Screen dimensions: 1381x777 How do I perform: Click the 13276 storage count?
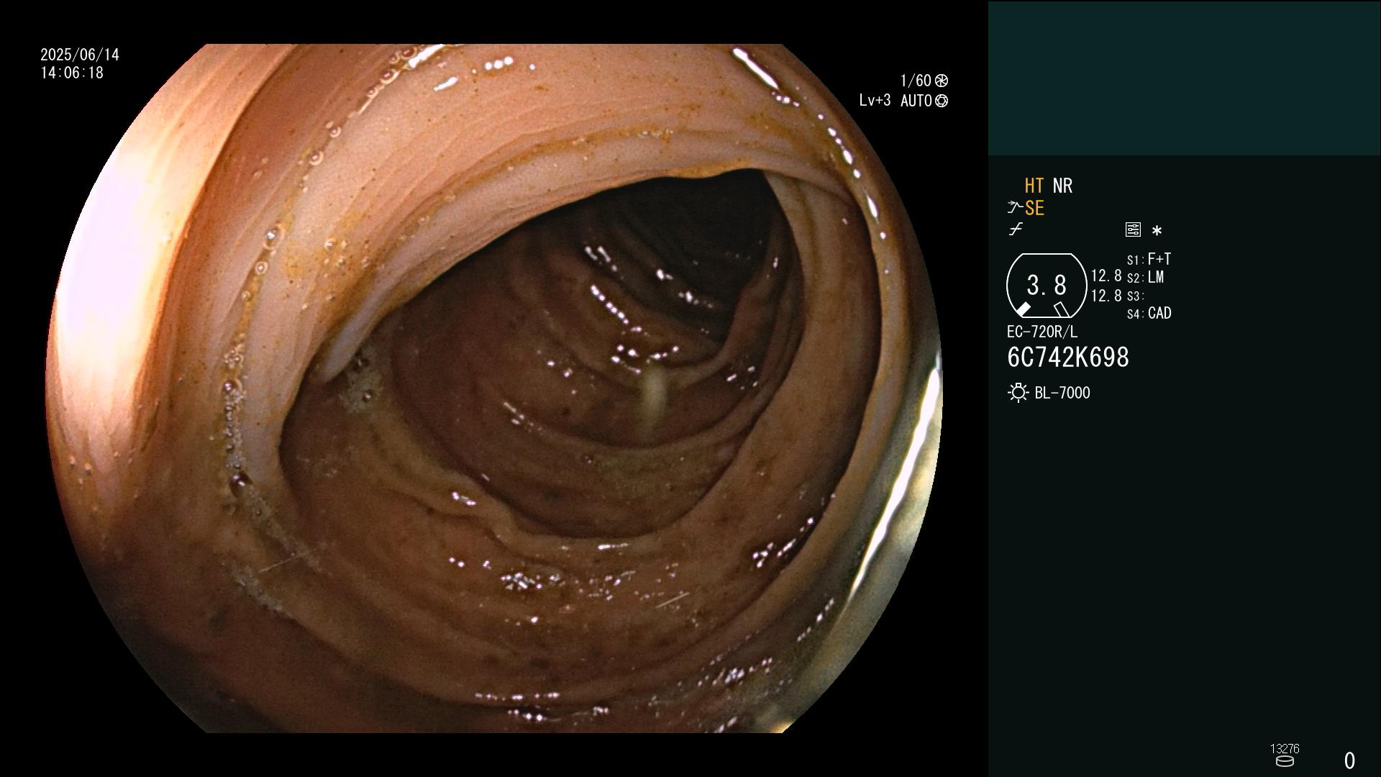(1285, 748)
